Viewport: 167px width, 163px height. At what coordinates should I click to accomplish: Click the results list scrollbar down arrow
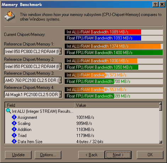point(161,142)
